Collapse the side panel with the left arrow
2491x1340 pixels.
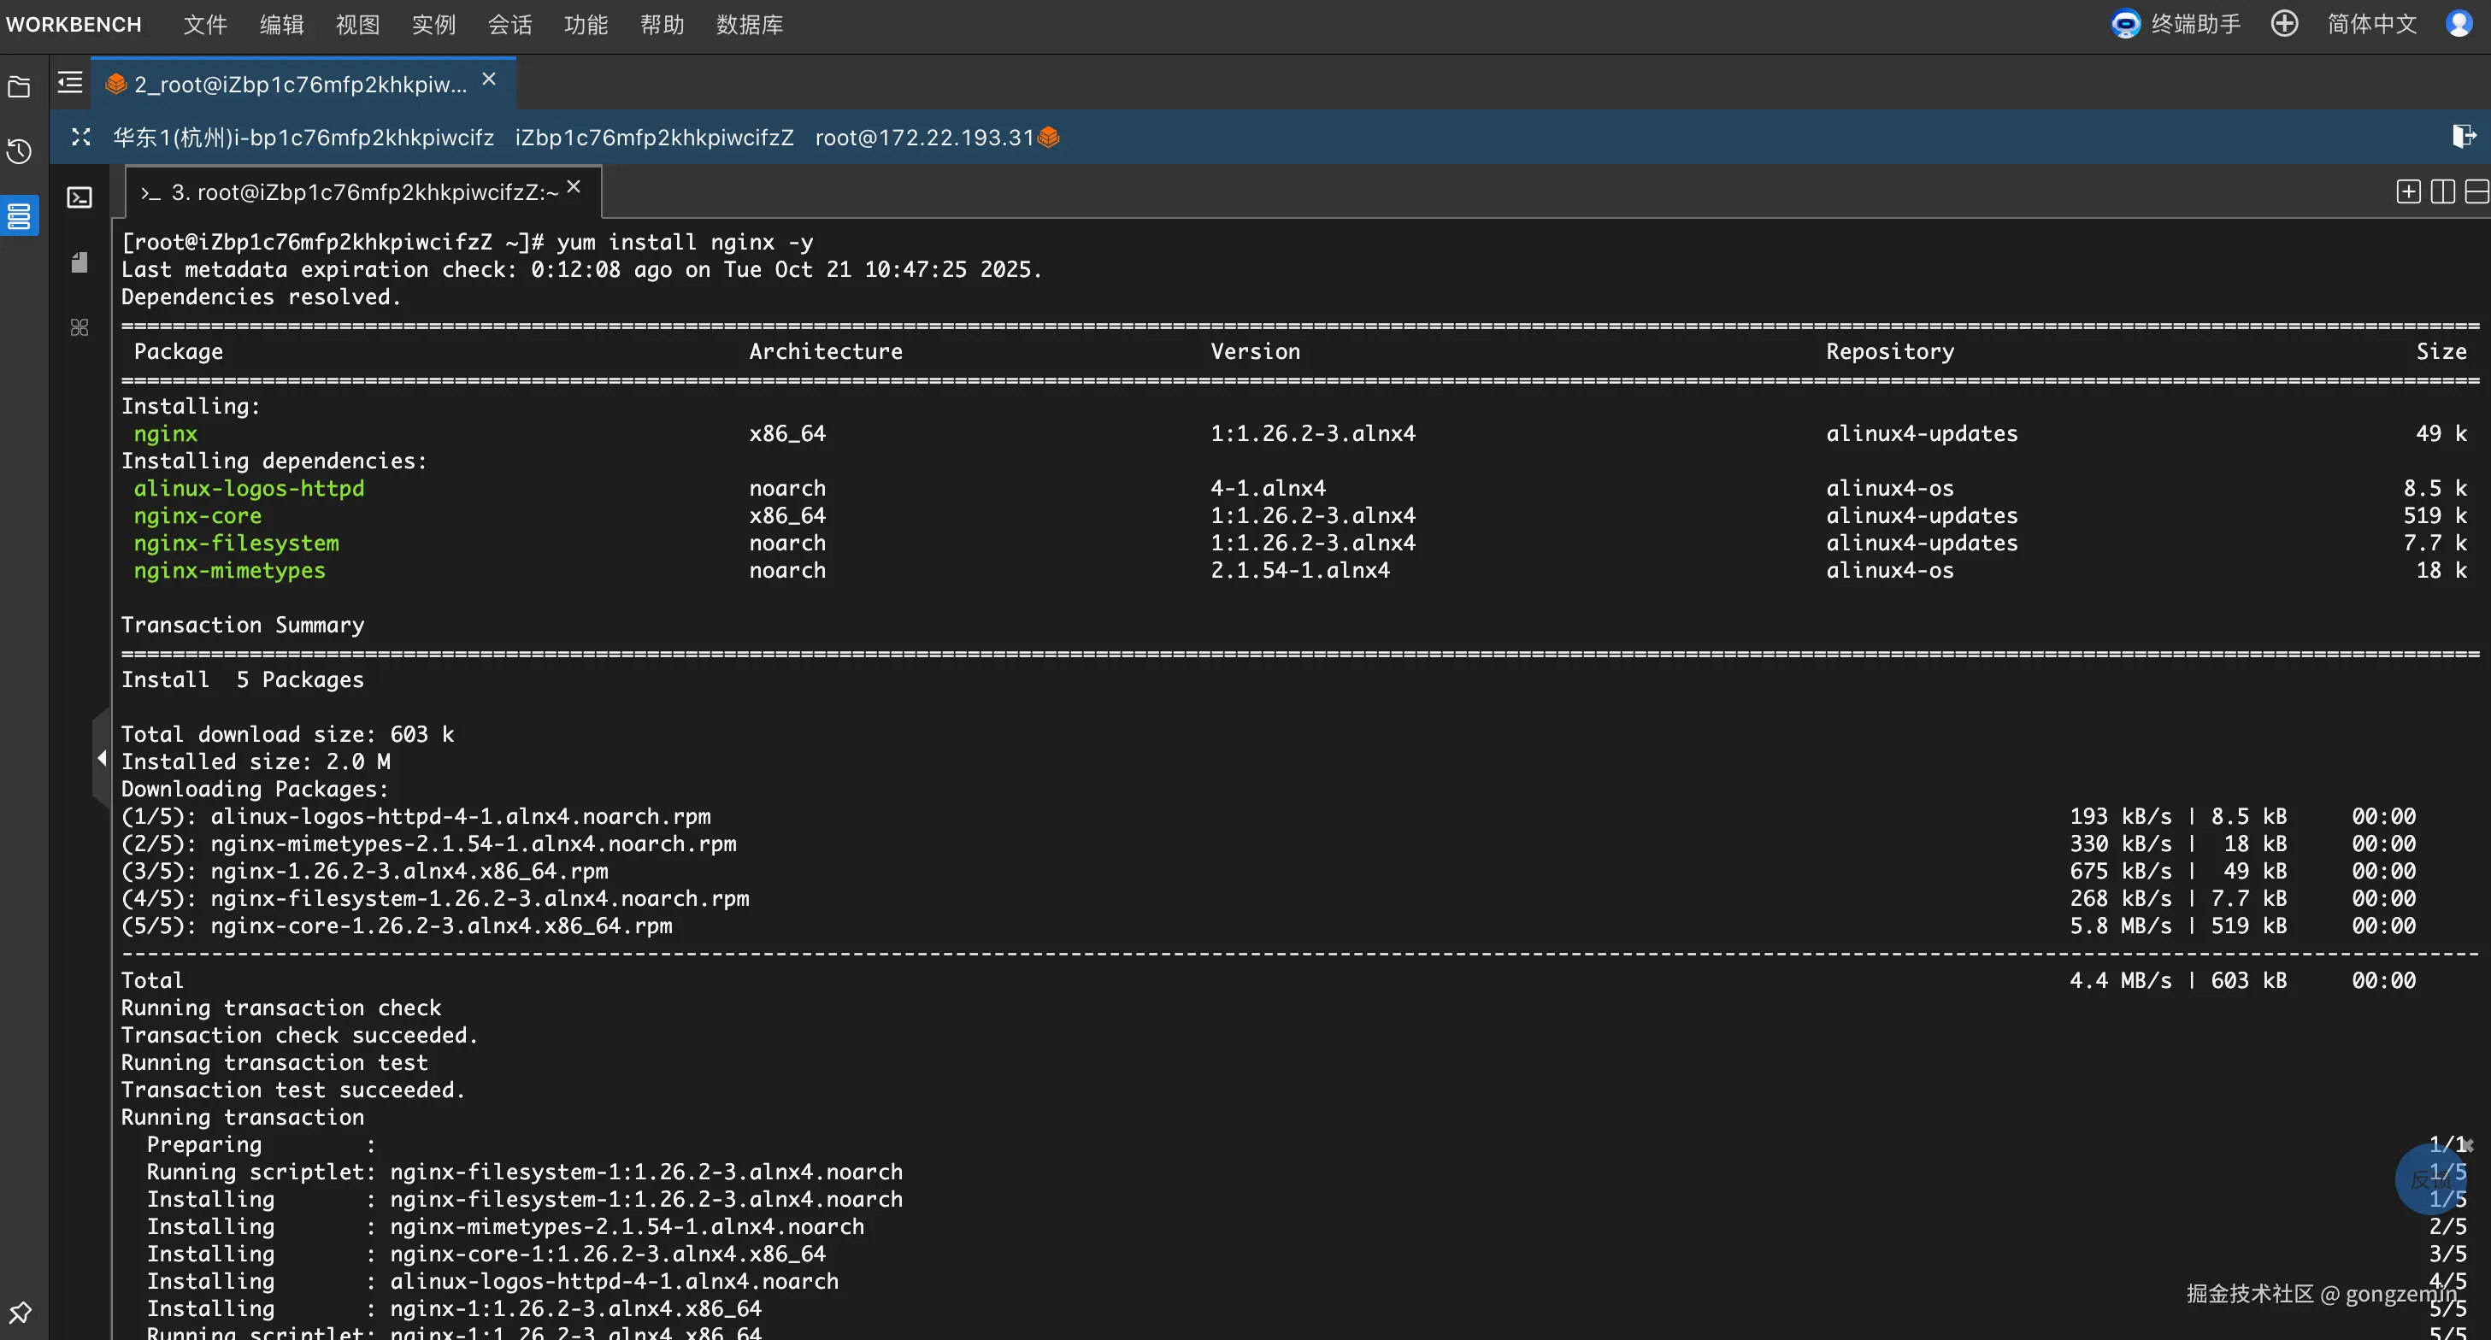(x=102, y=759)
